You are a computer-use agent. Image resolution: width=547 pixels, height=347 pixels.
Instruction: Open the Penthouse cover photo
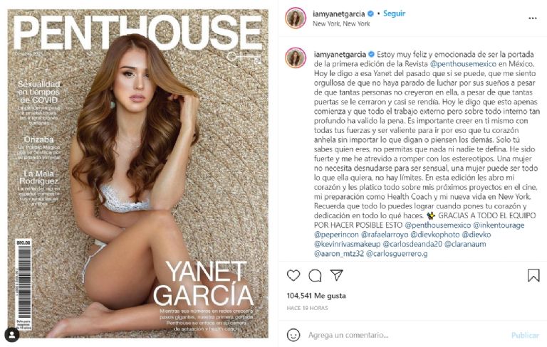point(137,173)
